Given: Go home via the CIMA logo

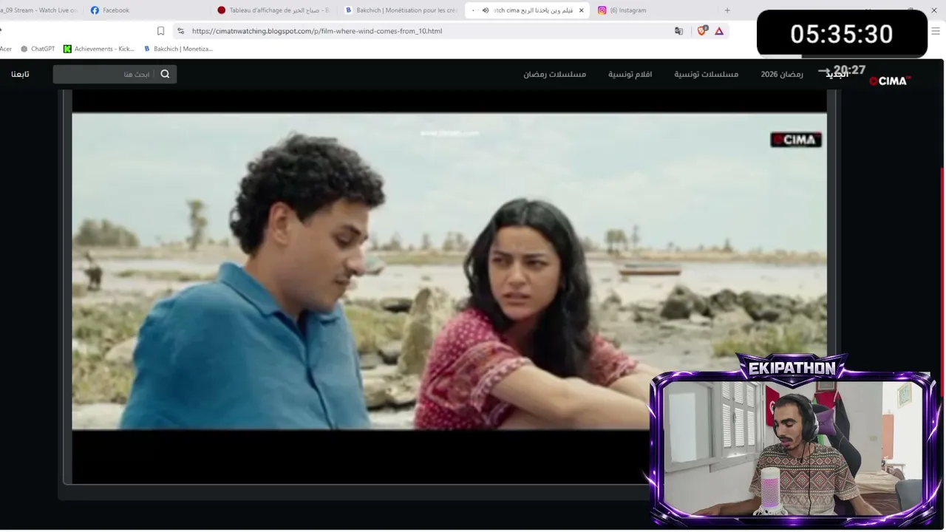Looking at the screenshot, I should tap(890, 81).
